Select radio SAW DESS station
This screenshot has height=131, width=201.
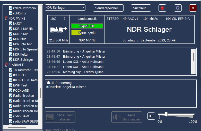click(x=25, y=121)
